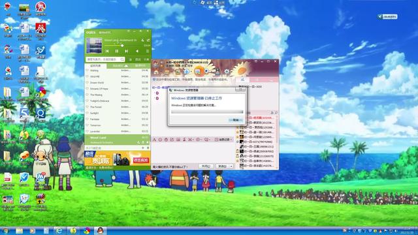Select the first playlist tab in music player
Viewport: 418px width, 235px height.
(x=95, y=65)
